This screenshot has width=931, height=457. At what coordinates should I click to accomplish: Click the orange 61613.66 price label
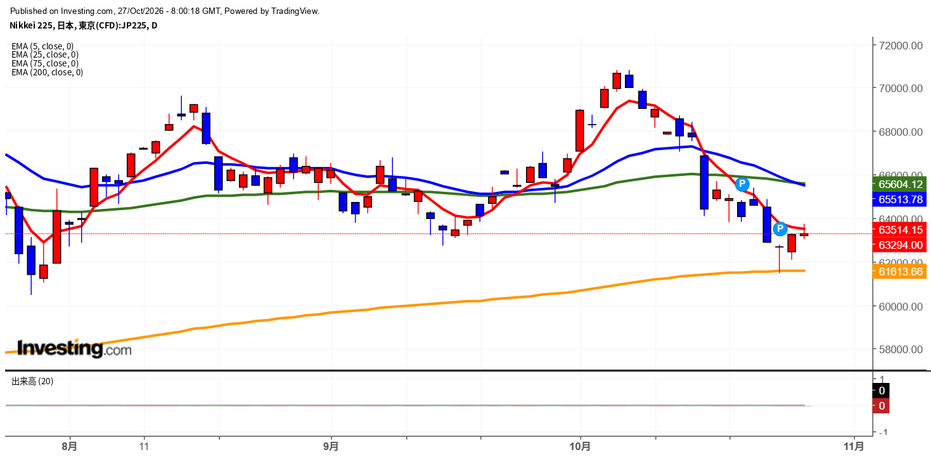(900, 272)
